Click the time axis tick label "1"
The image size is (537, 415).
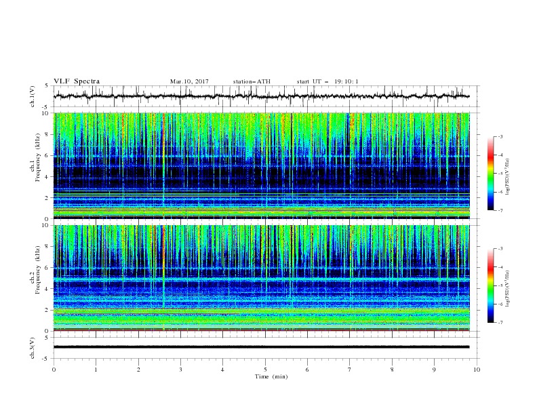click(96, 370)
